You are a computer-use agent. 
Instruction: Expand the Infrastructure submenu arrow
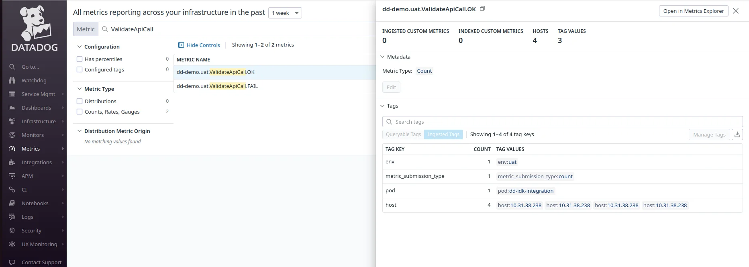point(63,121)
